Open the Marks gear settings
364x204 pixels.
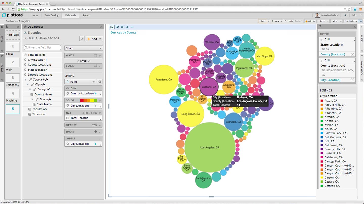point(100,82)
